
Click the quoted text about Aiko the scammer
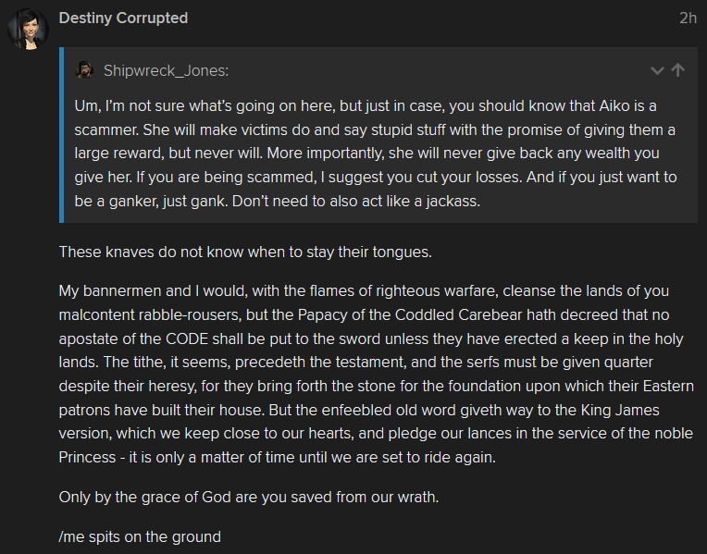pyautogui.click(x=376, y=154)
